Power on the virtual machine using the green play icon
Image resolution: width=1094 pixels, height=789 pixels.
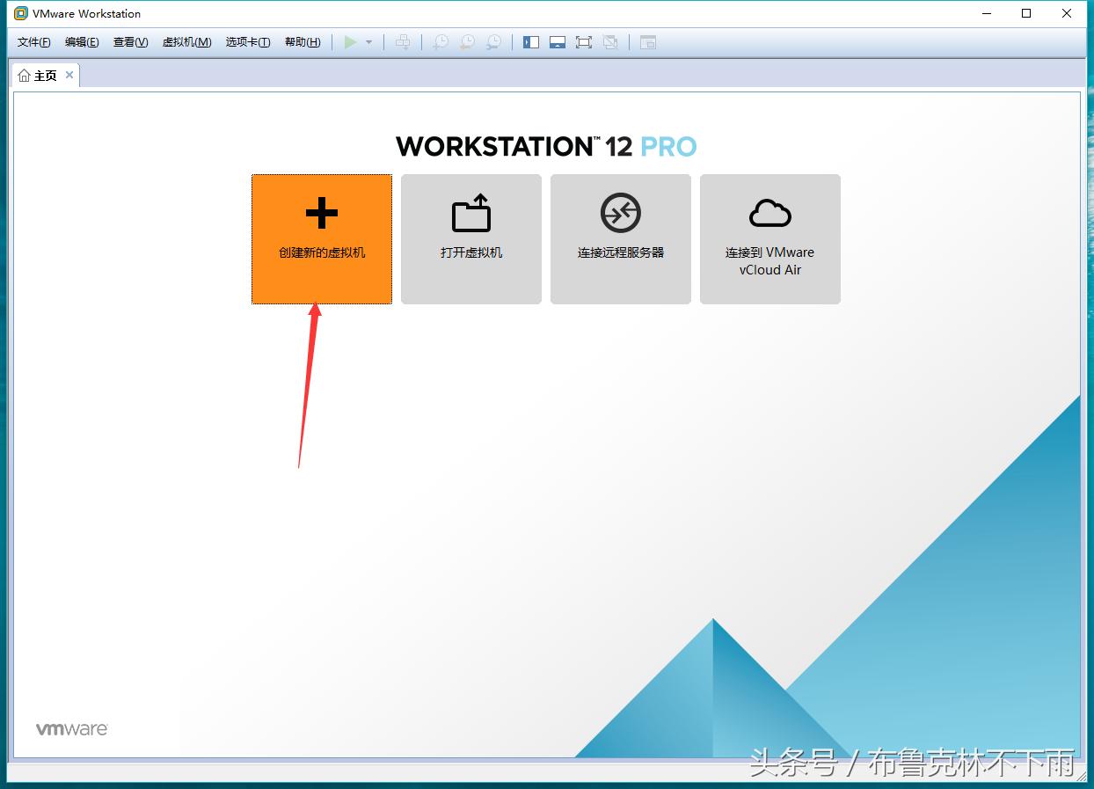coord(350,41)
